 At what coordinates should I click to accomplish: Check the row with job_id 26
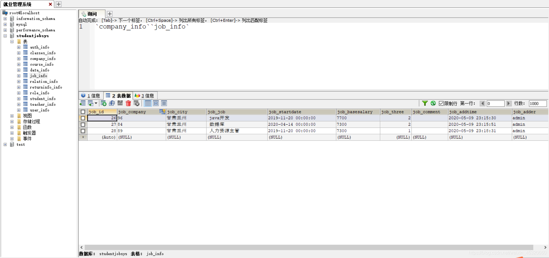pyautogui.click(x=83, y=118)
